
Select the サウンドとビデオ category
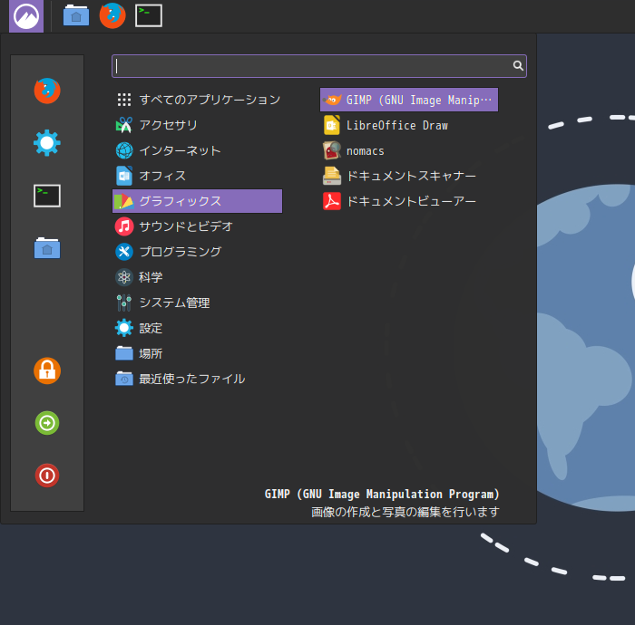click(x=185, y=226)
